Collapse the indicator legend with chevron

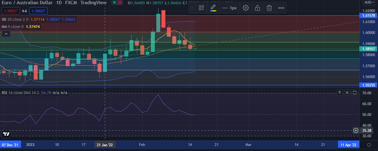click(x=6, y=34)
